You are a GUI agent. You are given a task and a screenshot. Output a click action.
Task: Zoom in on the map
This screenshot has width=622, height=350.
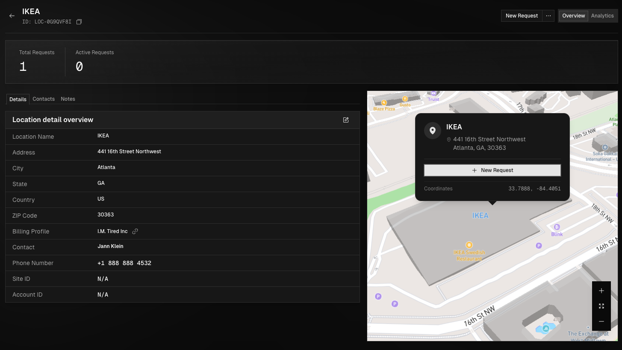point(601,291)
